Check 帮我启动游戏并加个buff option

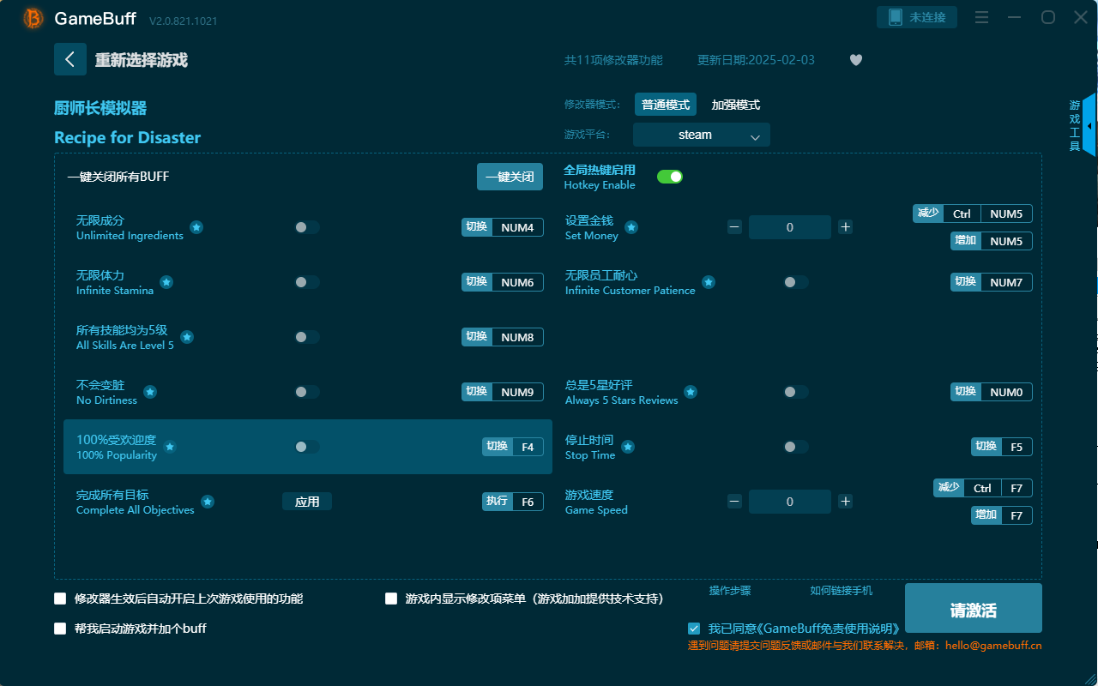pyautogui.click(x=58, y=629)
